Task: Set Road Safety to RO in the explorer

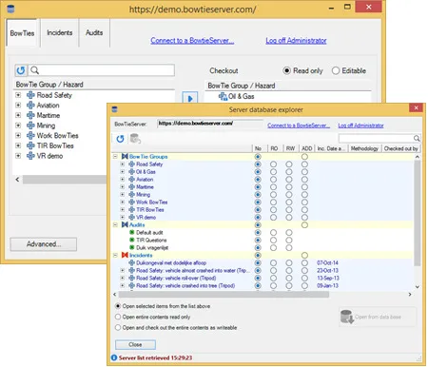Action: 273,164
